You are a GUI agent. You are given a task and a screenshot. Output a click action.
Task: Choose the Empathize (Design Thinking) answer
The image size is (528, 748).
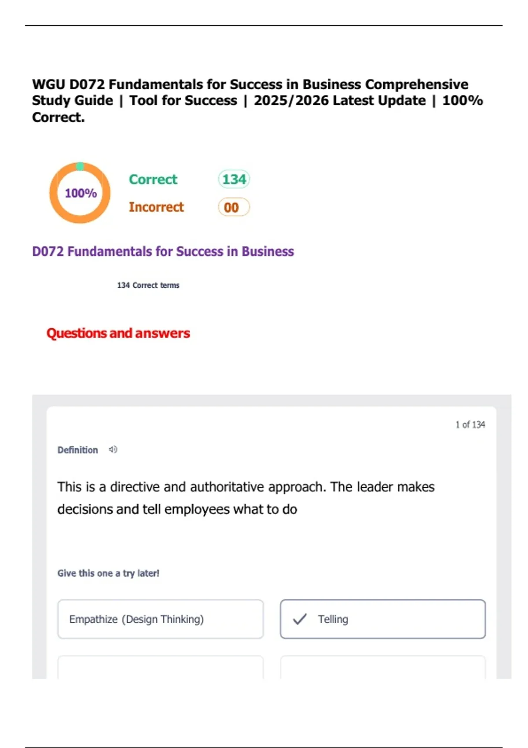coord(161,619)
